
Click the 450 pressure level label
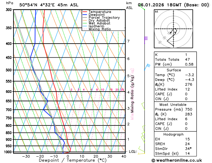pyautogui.click(x=9, y=58)
